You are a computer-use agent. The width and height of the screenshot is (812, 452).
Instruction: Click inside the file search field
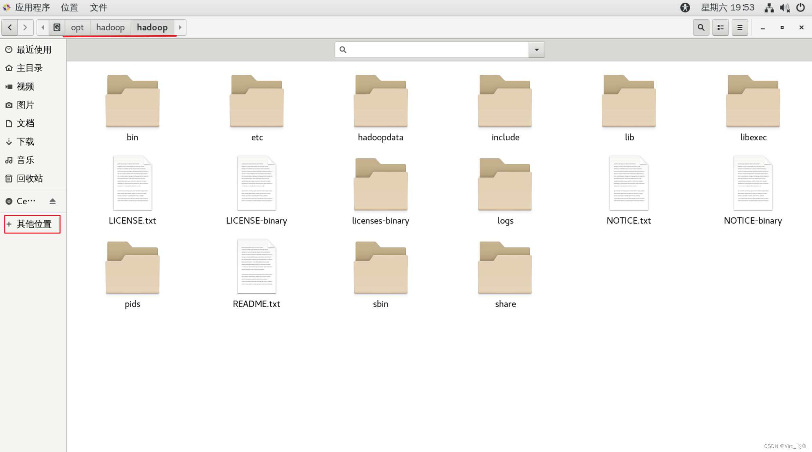coord(432,50)
